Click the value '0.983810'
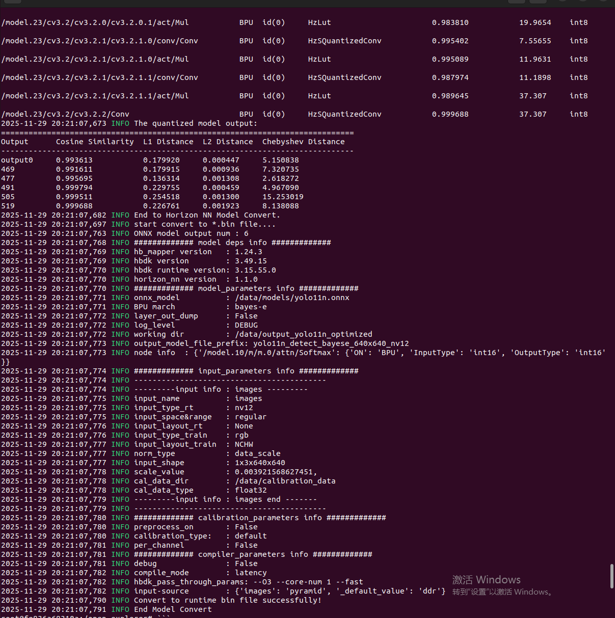Viewport: 615px width, 618px height. 450,22
